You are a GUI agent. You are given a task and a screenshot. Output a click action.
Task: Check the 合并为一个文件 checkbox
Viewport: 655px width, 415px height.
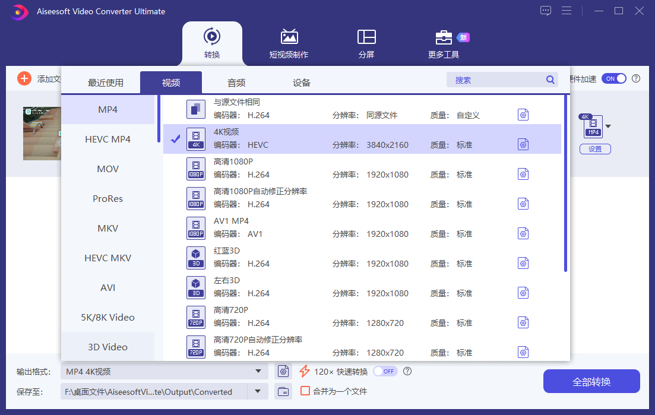[305, 391]
